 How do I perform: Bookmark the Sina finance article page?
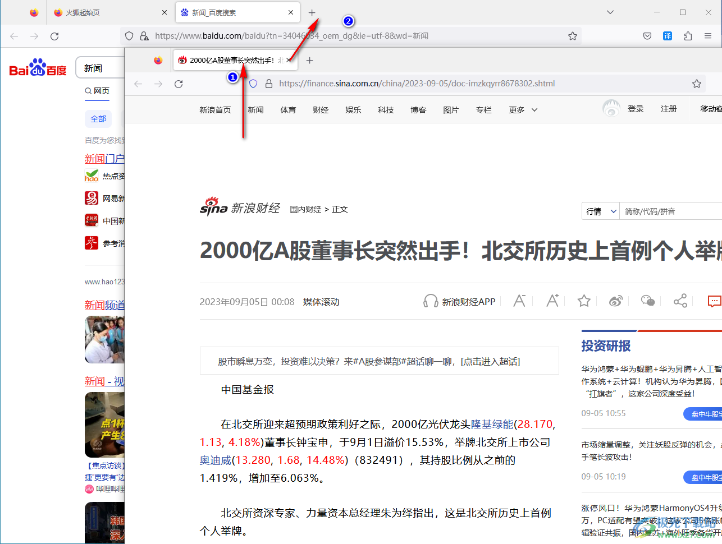click(x=697, y=84)
